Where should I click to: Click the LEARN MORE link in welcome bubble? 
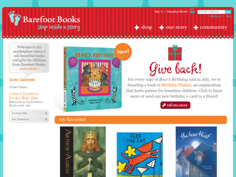[29, 69]
